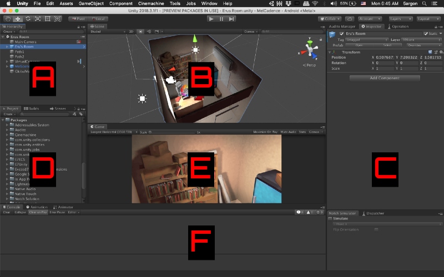
Task: Toggle the Static checkbox in the Inspector
Action: (425, 34)
